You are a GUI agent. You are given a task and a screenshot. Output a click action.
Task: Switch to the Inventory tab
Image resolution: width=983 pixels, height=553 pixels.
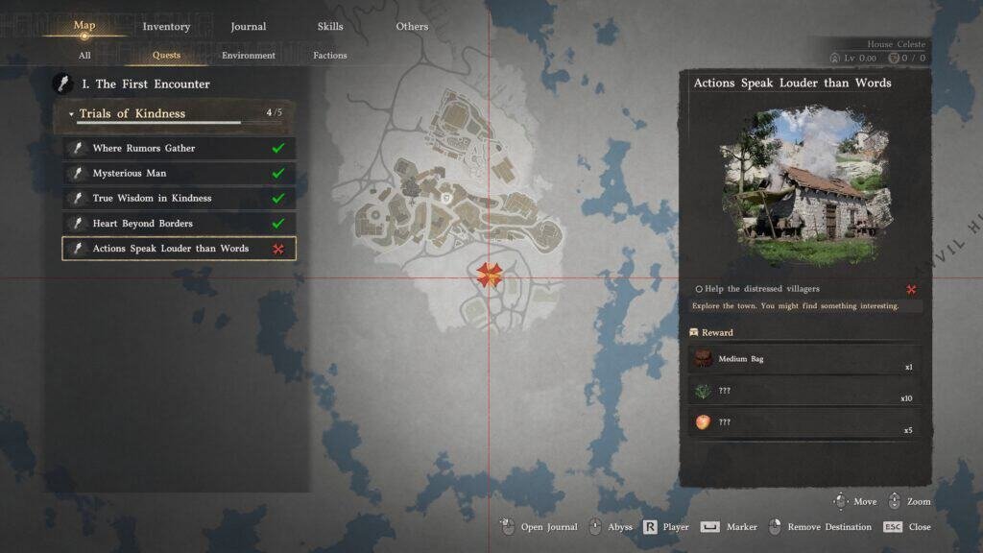[166, 27]
